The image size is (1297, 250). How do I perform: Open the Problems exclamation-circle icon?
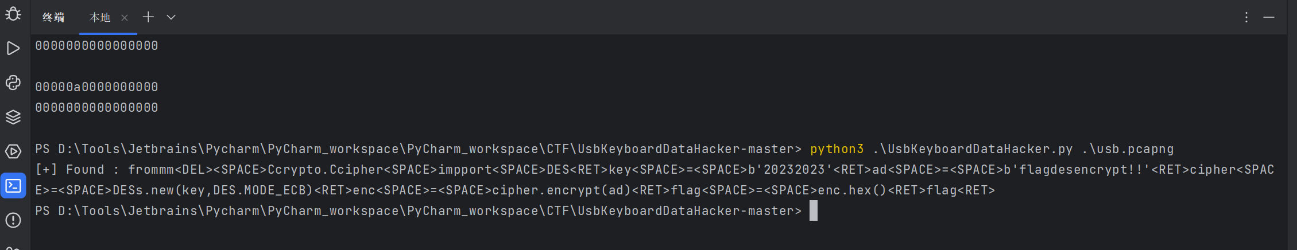point(13,220)
